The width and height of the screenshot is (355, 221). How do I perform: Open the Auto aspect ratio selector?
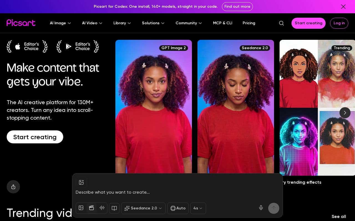[x=178, y=208]
